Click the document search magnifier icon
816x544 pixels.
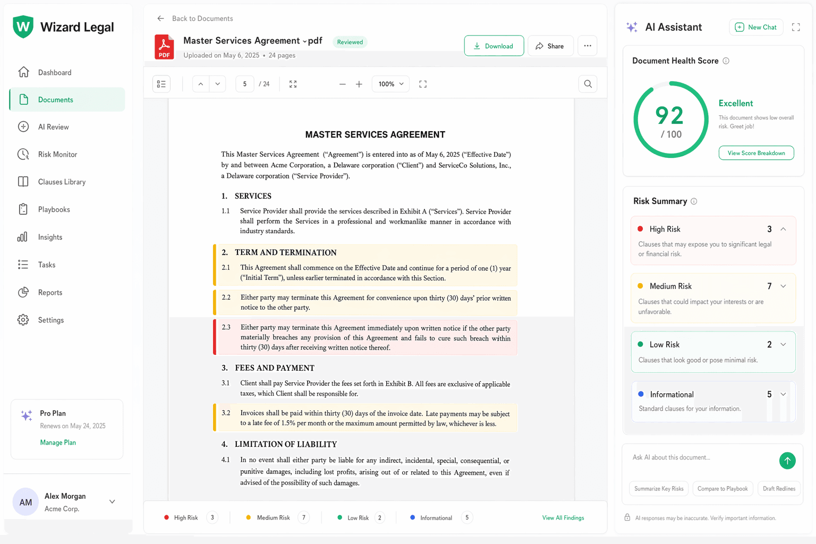pos(588,83)
